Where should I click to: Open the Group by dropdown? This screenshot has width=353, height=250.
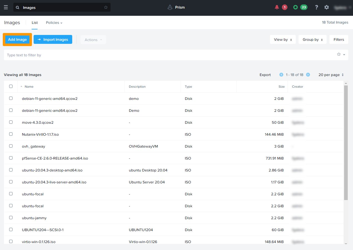[312, 40]
